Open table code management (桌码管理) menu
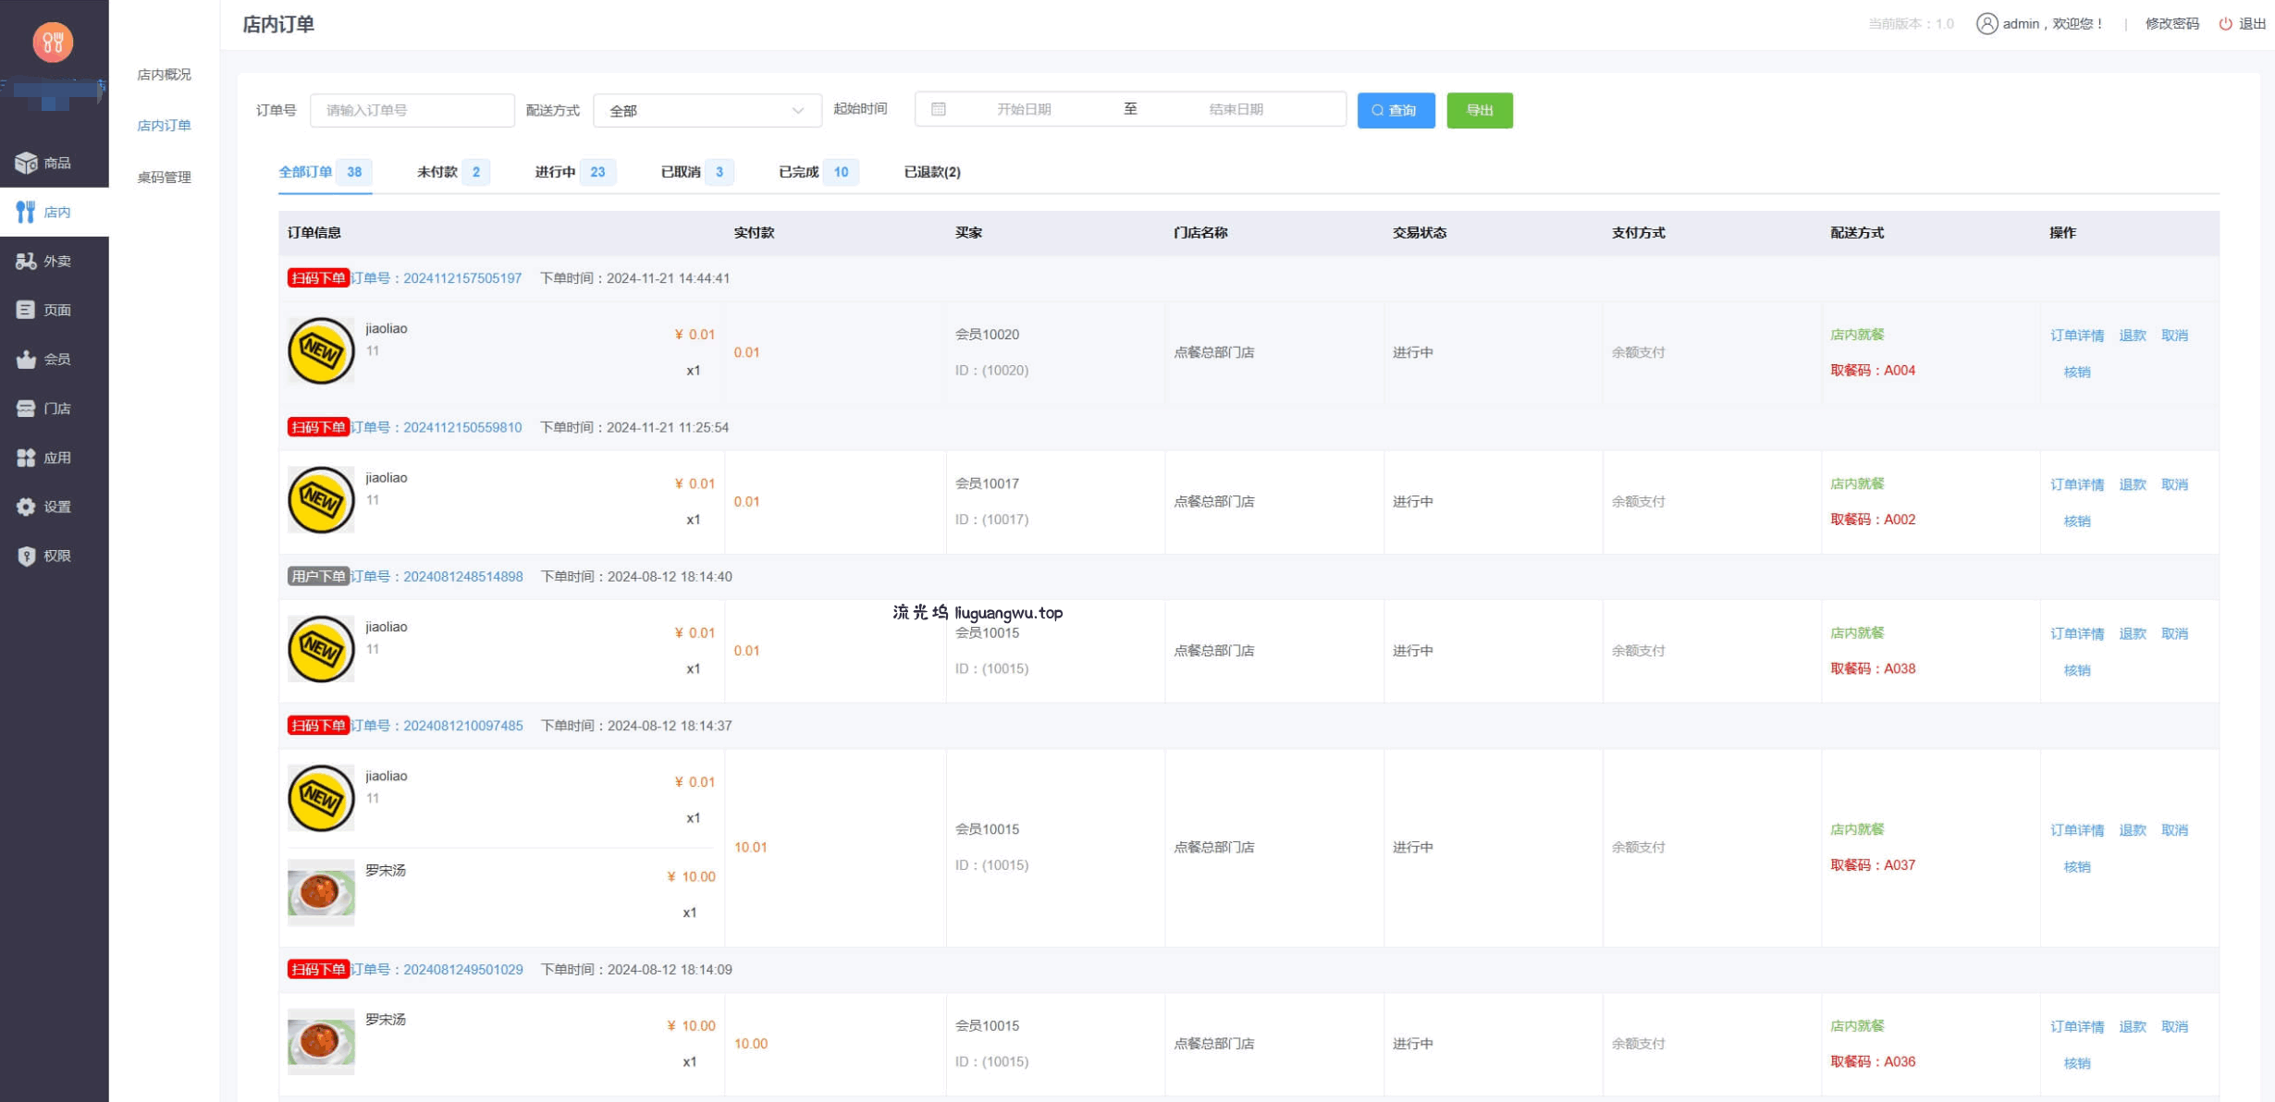 (x=164, y=178)
